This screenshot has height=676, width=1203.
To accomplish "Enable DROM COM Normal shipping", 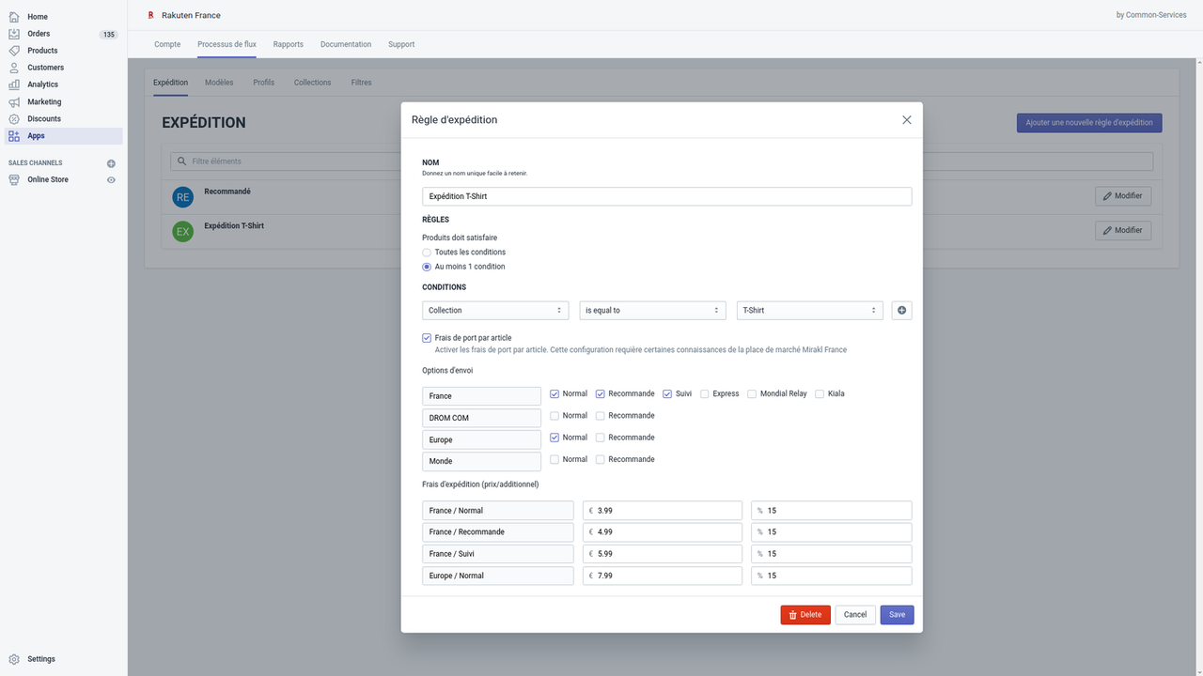I will pyautogui.click(x=555, y=415).
